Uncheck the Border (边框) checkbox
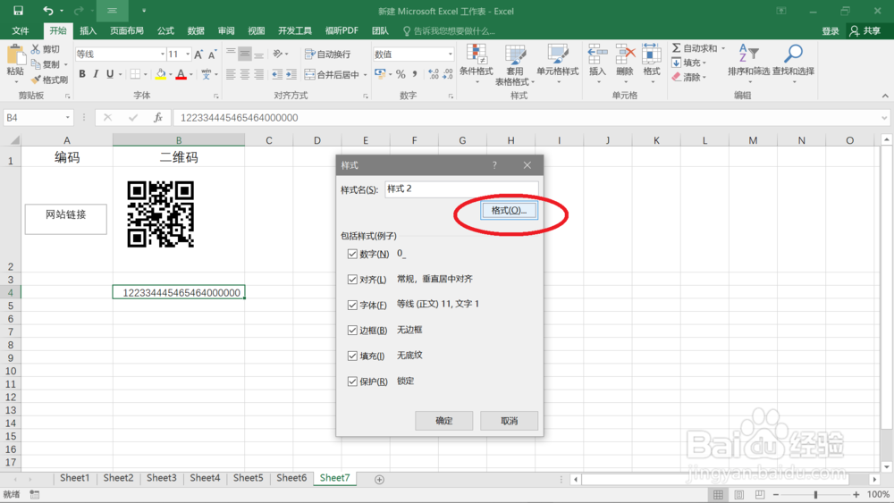The image size is (894, 503). tap(352, 331)
